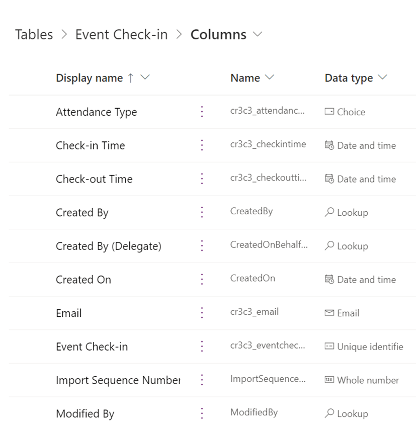
Task: Open more options for Created By row
Action: tap(202, 212)
